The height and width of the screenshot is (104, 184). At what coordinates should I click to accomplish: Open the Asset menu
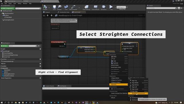coord(10,3)
